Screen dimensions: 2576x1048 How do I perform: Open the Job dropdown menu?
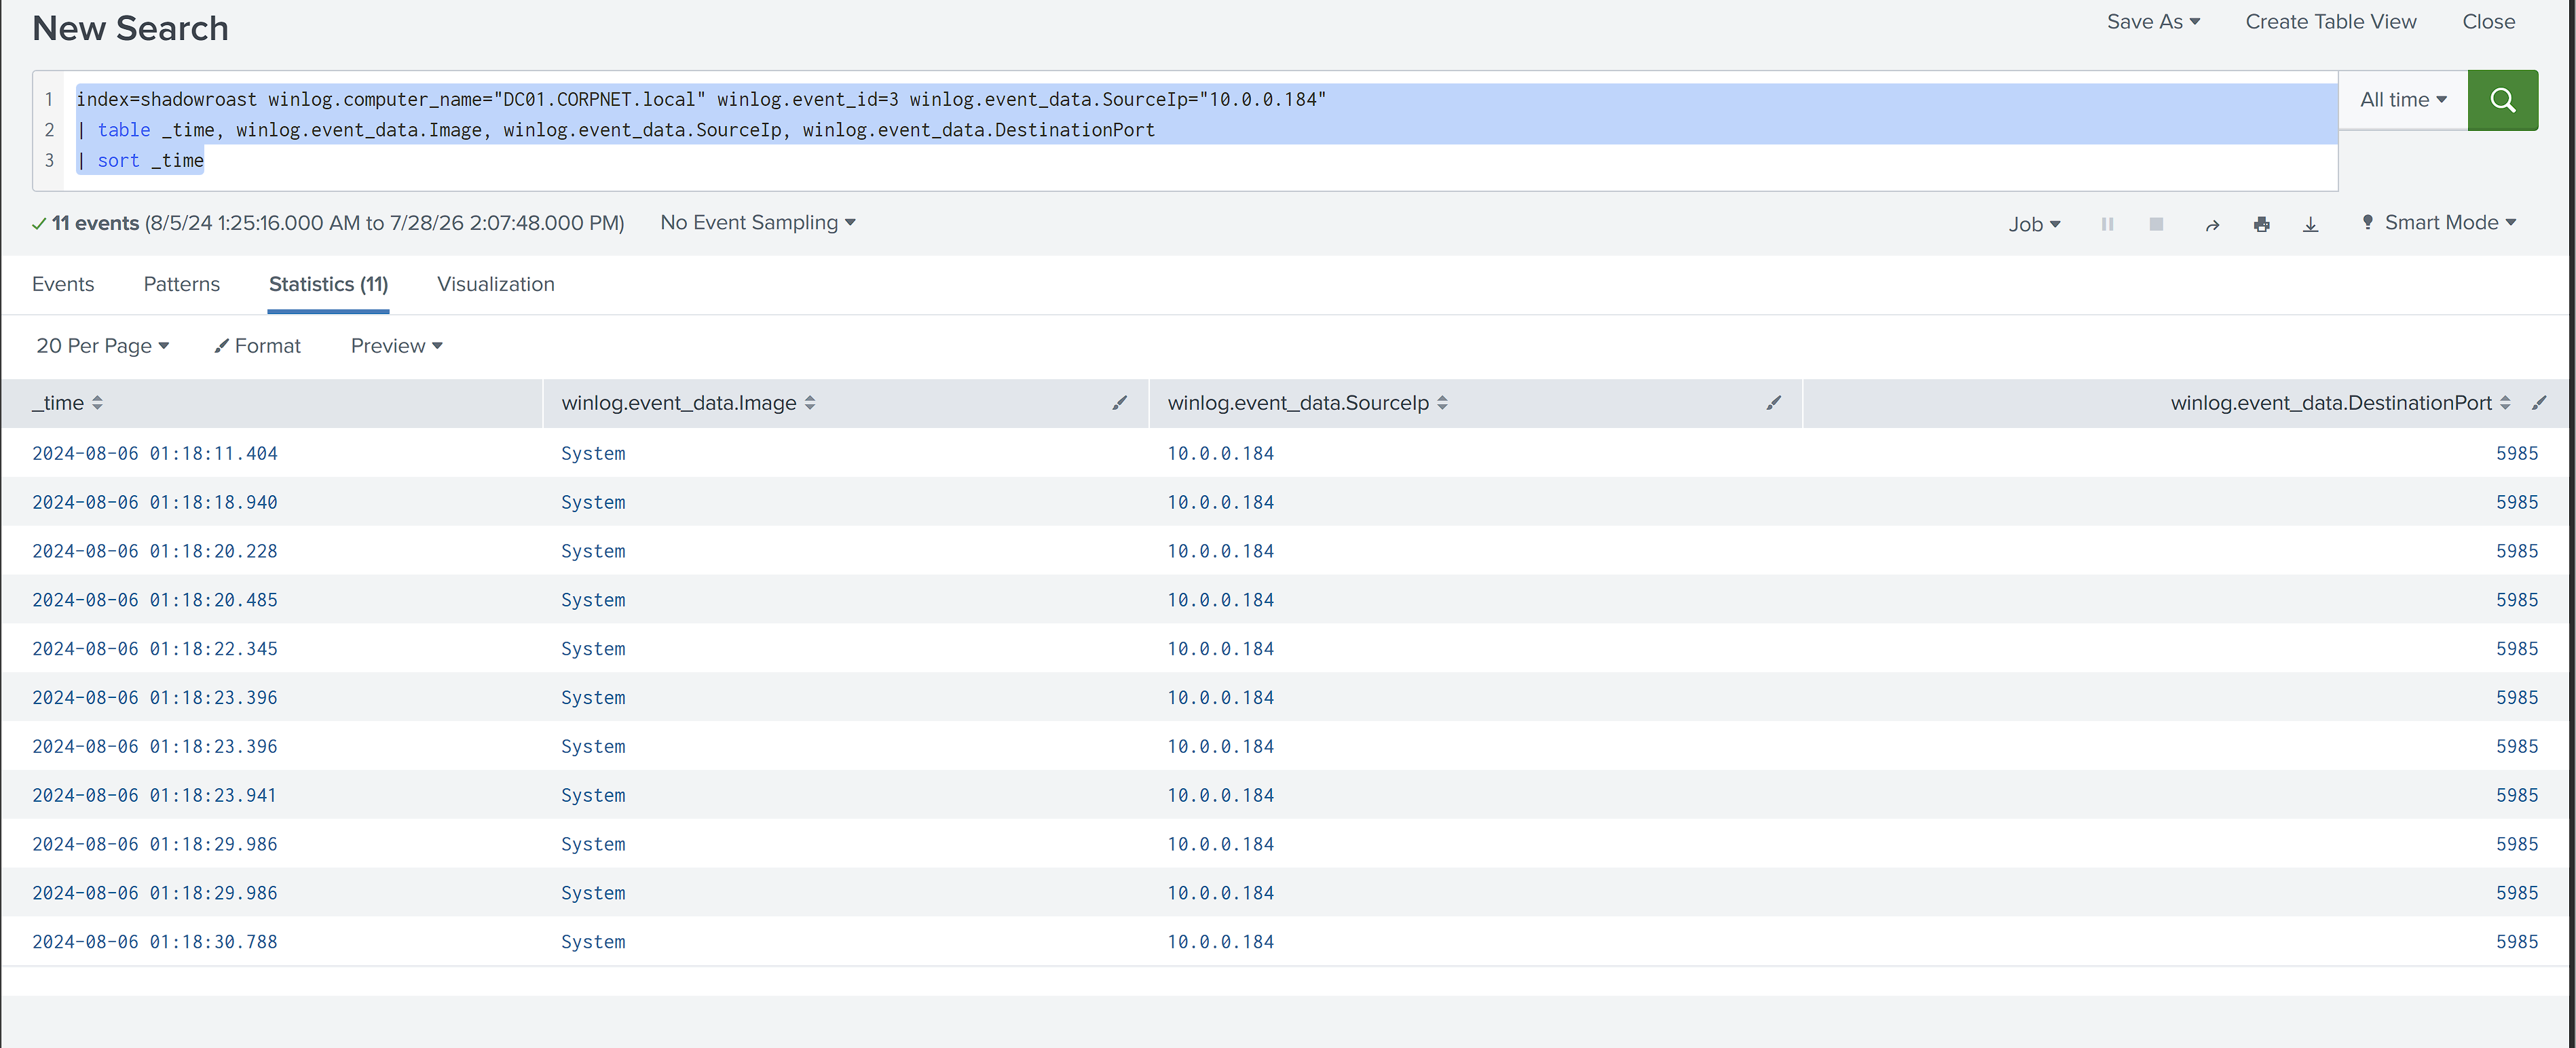pos(2034,225)
